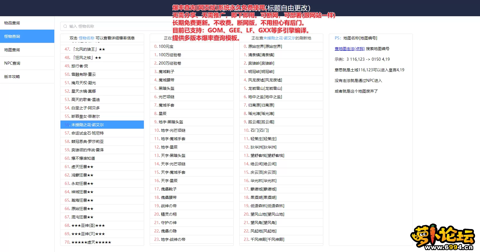Select drop item 1. 100万经验卷

(192, 55)
